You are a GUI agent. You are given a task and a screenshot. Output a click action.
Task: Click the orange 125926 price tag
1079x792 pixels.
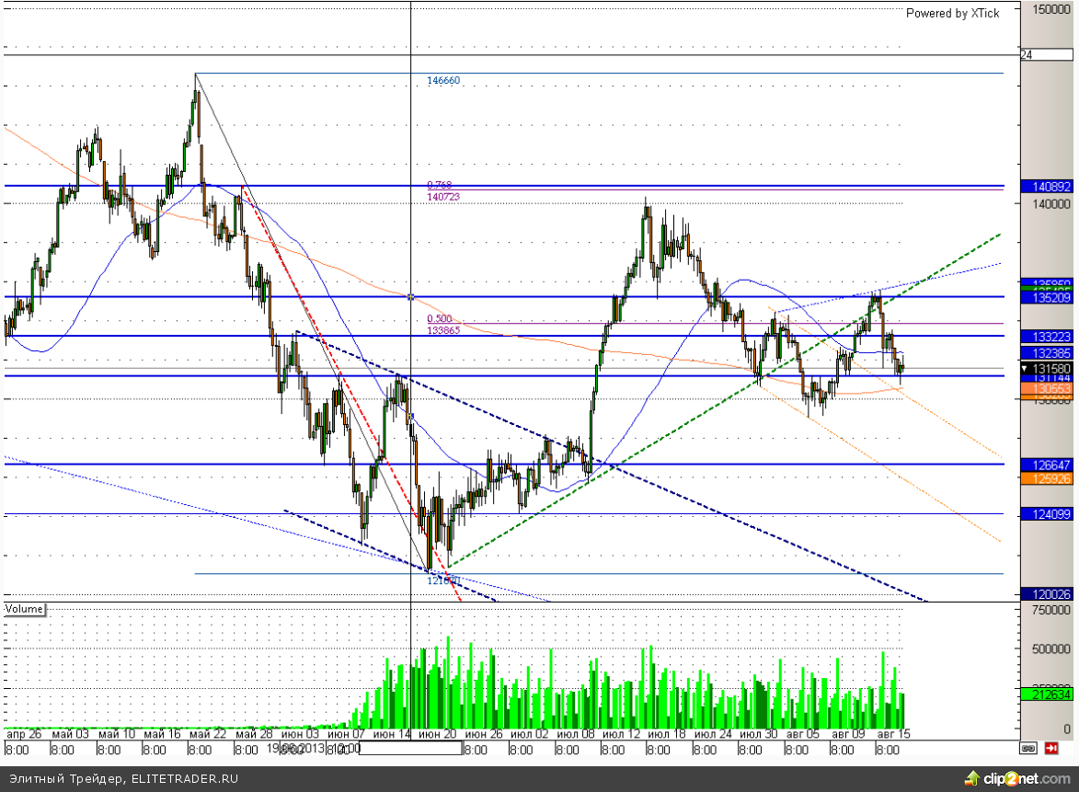tap(1048, 479)
